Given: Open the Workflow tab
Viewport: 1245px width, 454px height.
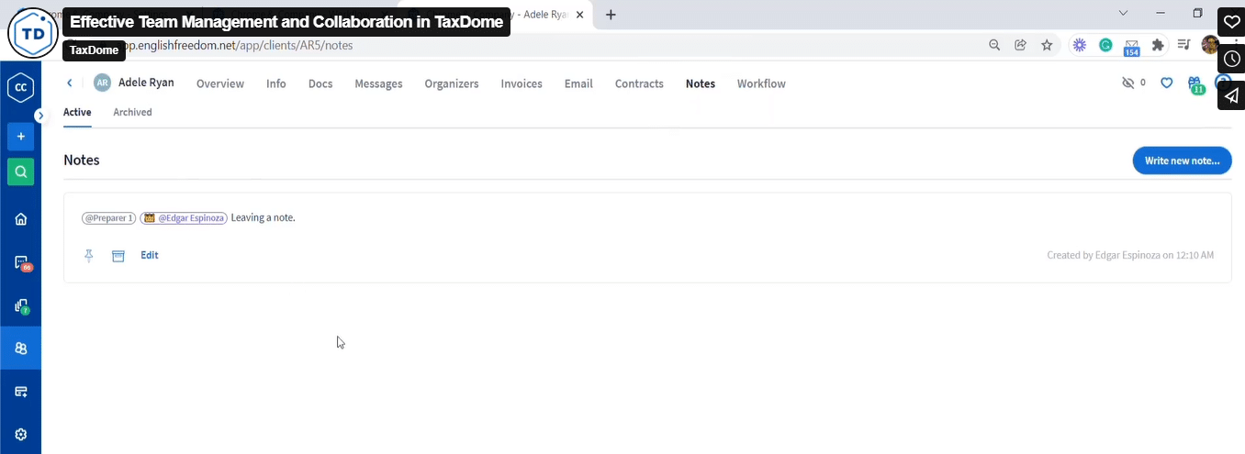Looking at the screenshot, I should (x=761, y=83).
